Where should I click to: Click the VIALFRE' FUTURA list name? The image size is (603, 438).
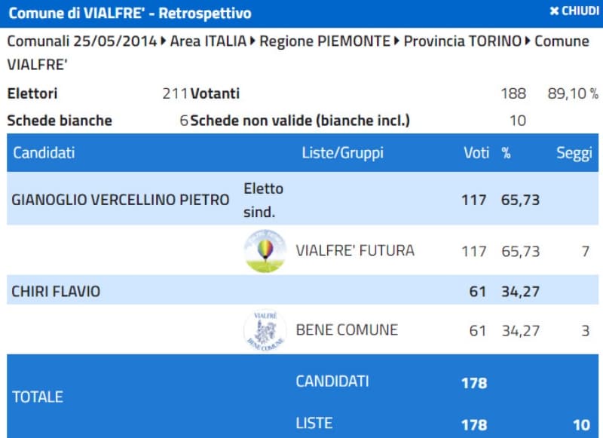pos(355,250)
